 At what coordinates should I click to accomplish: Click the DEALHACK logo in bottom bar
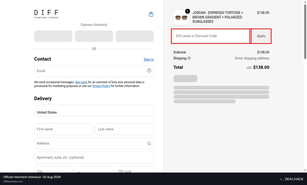tap(292, 179)
